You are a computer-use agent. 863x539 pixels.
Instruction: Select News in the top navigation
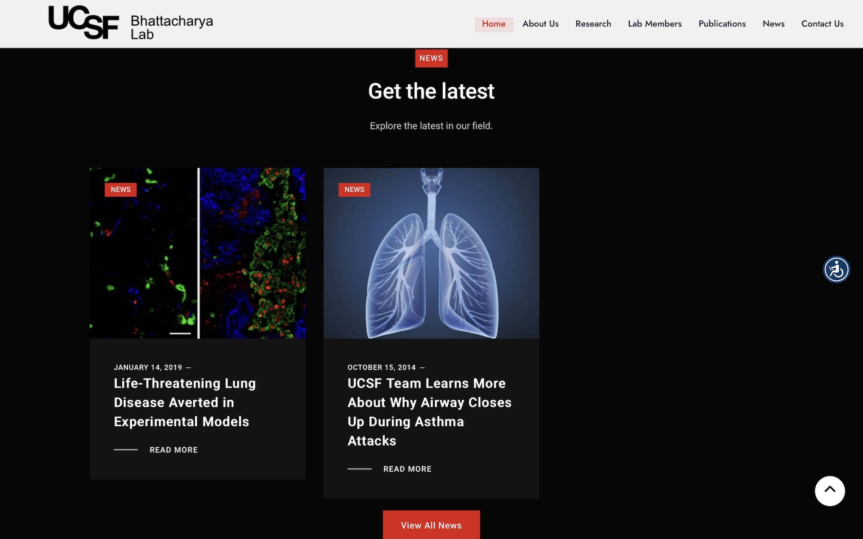(x=773, y=24)
